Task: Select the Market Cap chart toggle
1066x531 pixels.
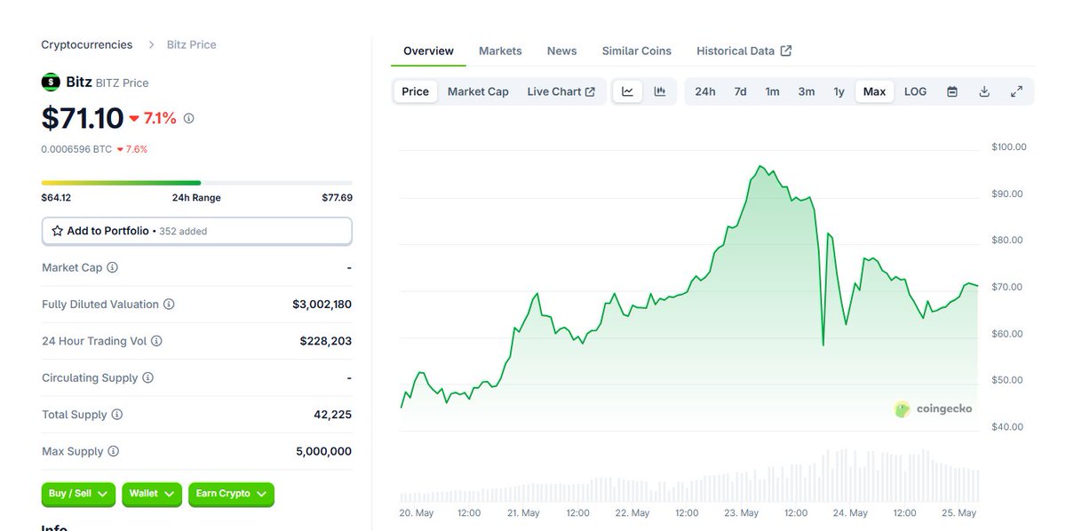Action: click(478, 91)
